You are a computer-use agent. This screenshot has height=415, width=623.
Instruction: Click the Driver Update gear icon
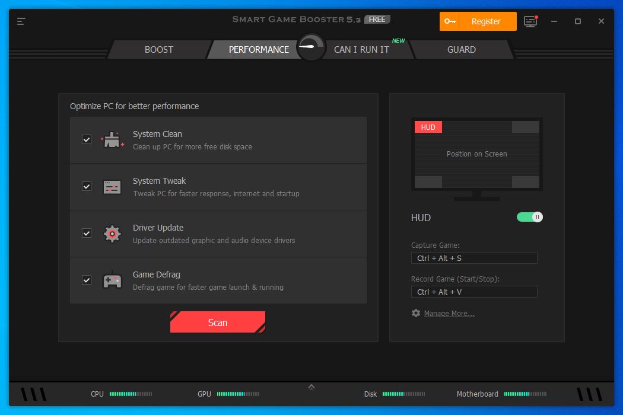[x=112, y=234]
